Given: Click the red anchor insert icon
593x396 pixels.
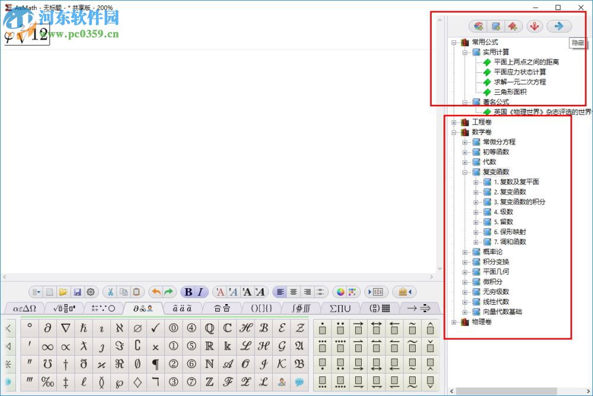Looking at the screenshot, I should click(534, 26).
